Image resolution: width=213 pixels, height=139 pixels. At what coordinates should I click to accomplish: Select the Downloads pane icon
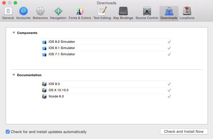click(169, 11)
